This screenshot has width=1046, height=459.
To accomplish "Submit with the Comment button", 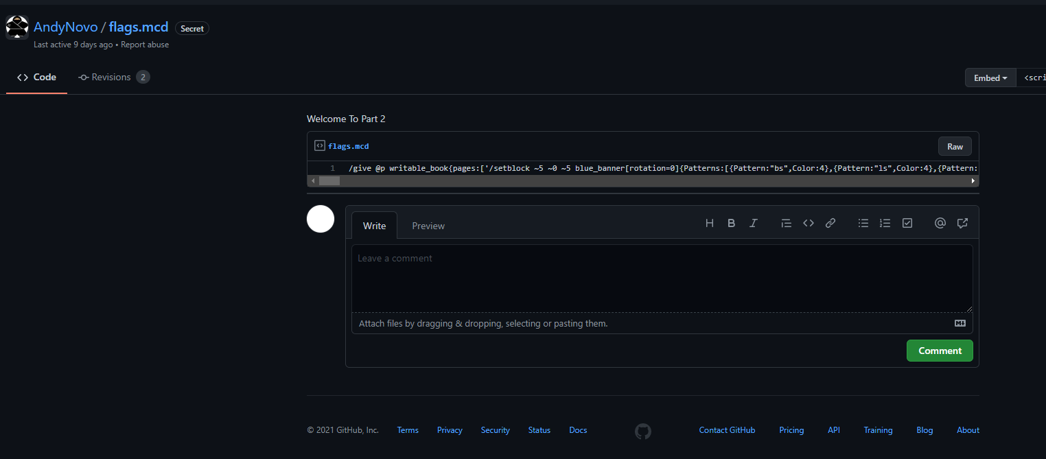I will [x=940, y=351].
